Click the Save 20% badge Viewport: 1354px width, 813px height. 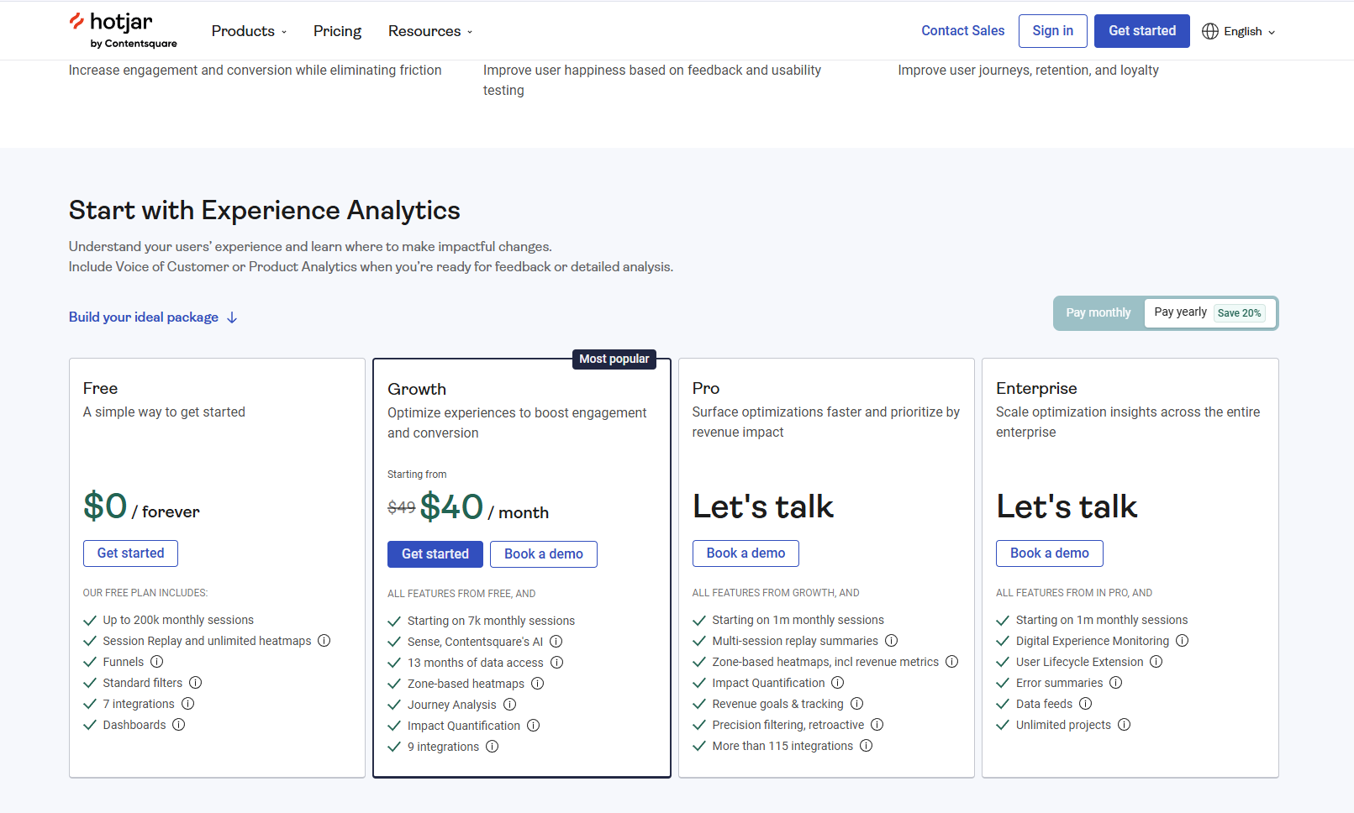point(1239,313)
